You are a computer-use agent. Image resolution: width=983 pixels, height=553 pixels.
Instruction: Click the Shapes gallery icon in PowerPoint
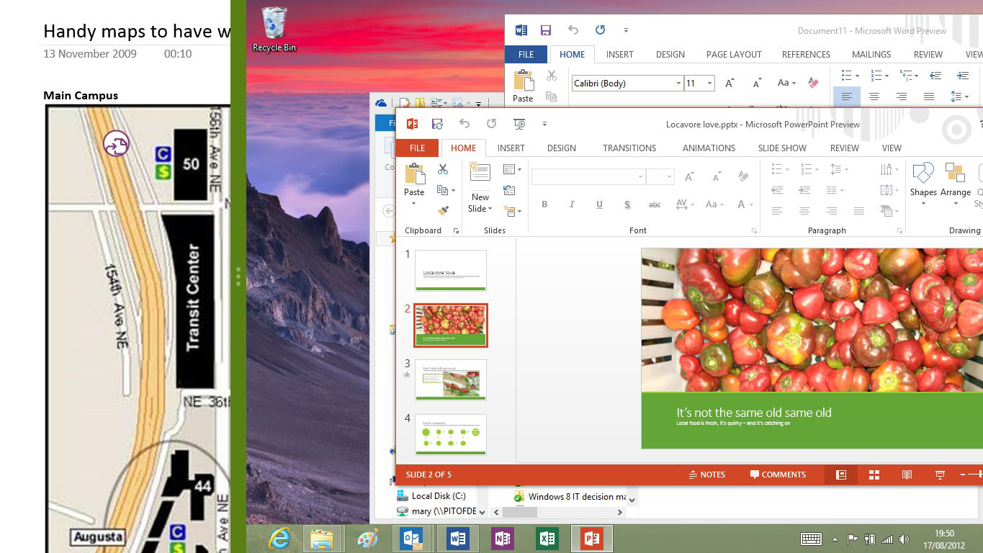[923, 173]
